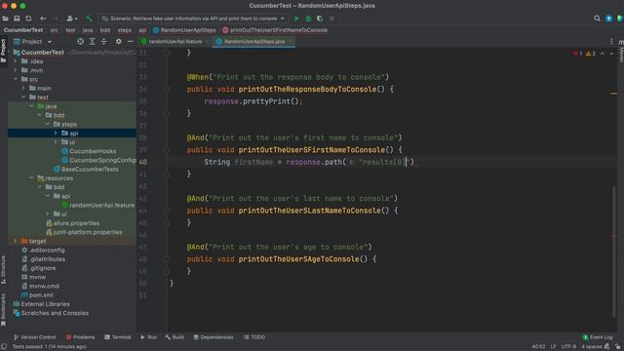Open Project panel gear options

[x=119, y=41]
